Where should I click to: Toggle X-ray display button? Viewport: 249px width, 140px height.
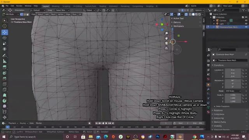186,14
